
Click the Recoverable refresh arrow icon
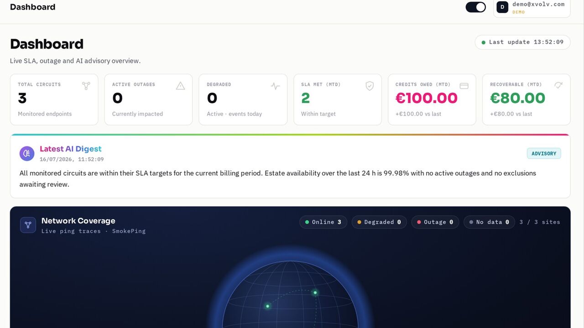coord(558,85)
